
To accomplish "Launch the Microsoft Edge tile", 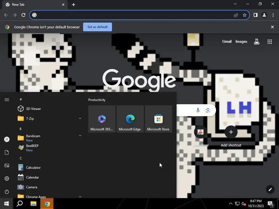I will coord(130,119).
